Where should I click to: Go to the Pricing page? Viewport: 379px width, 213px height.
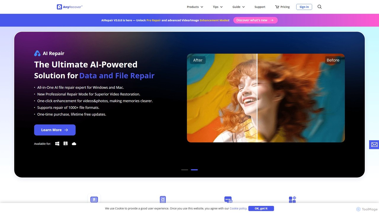click(285, 7)
